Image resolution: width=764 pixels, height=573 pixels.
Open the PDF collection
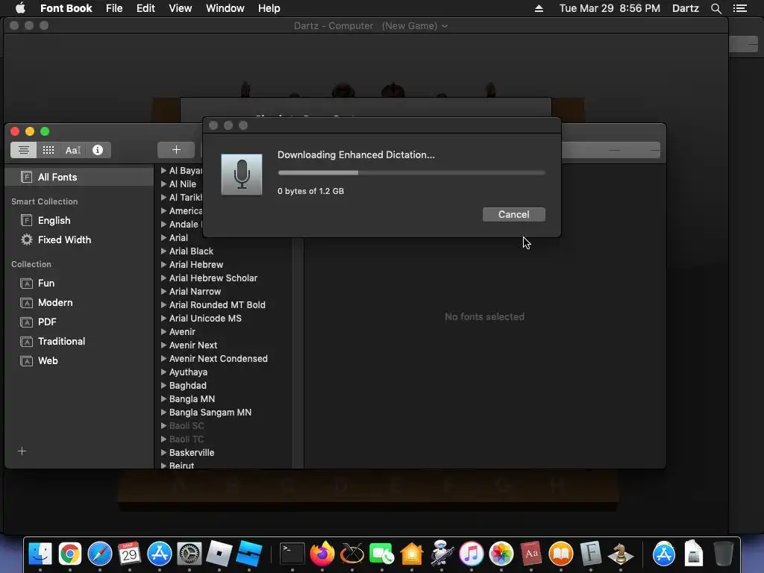click(x=79, y=322)
